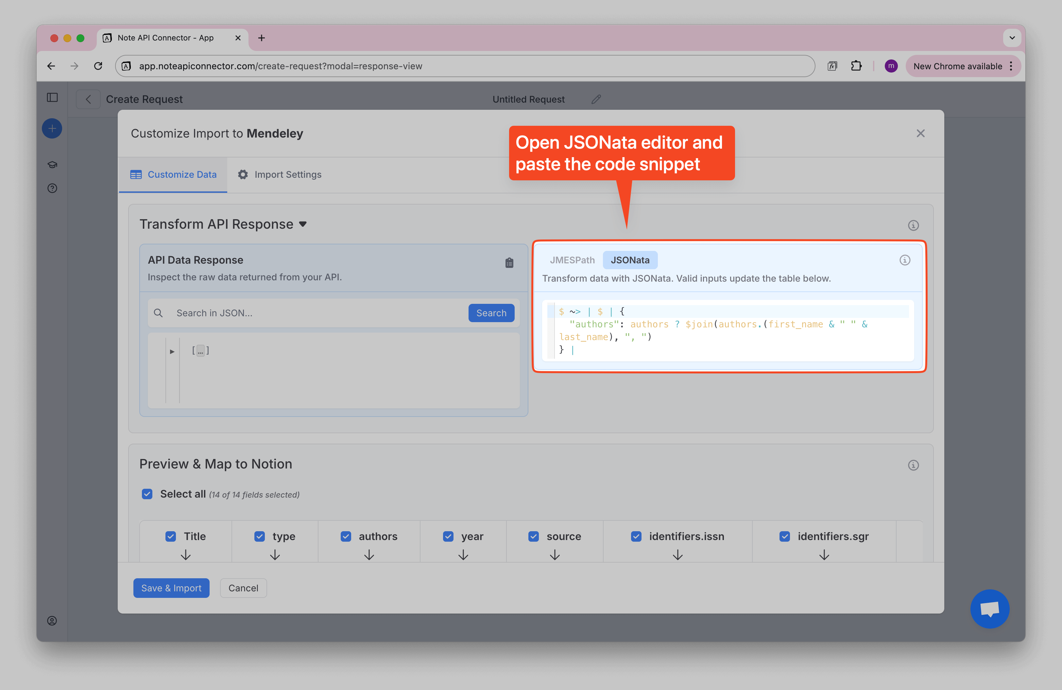Select the JSONata tab
The height and width of the screenshot is (690, 1062).
630,260
